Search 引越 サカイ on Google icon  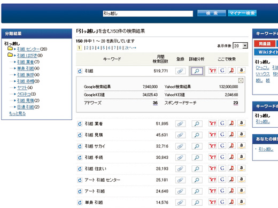tap(222, 146)
